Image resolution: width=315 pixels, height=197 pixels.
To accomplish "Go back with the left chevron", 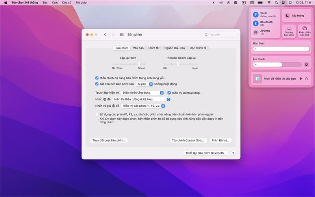I will coord(105,35).
